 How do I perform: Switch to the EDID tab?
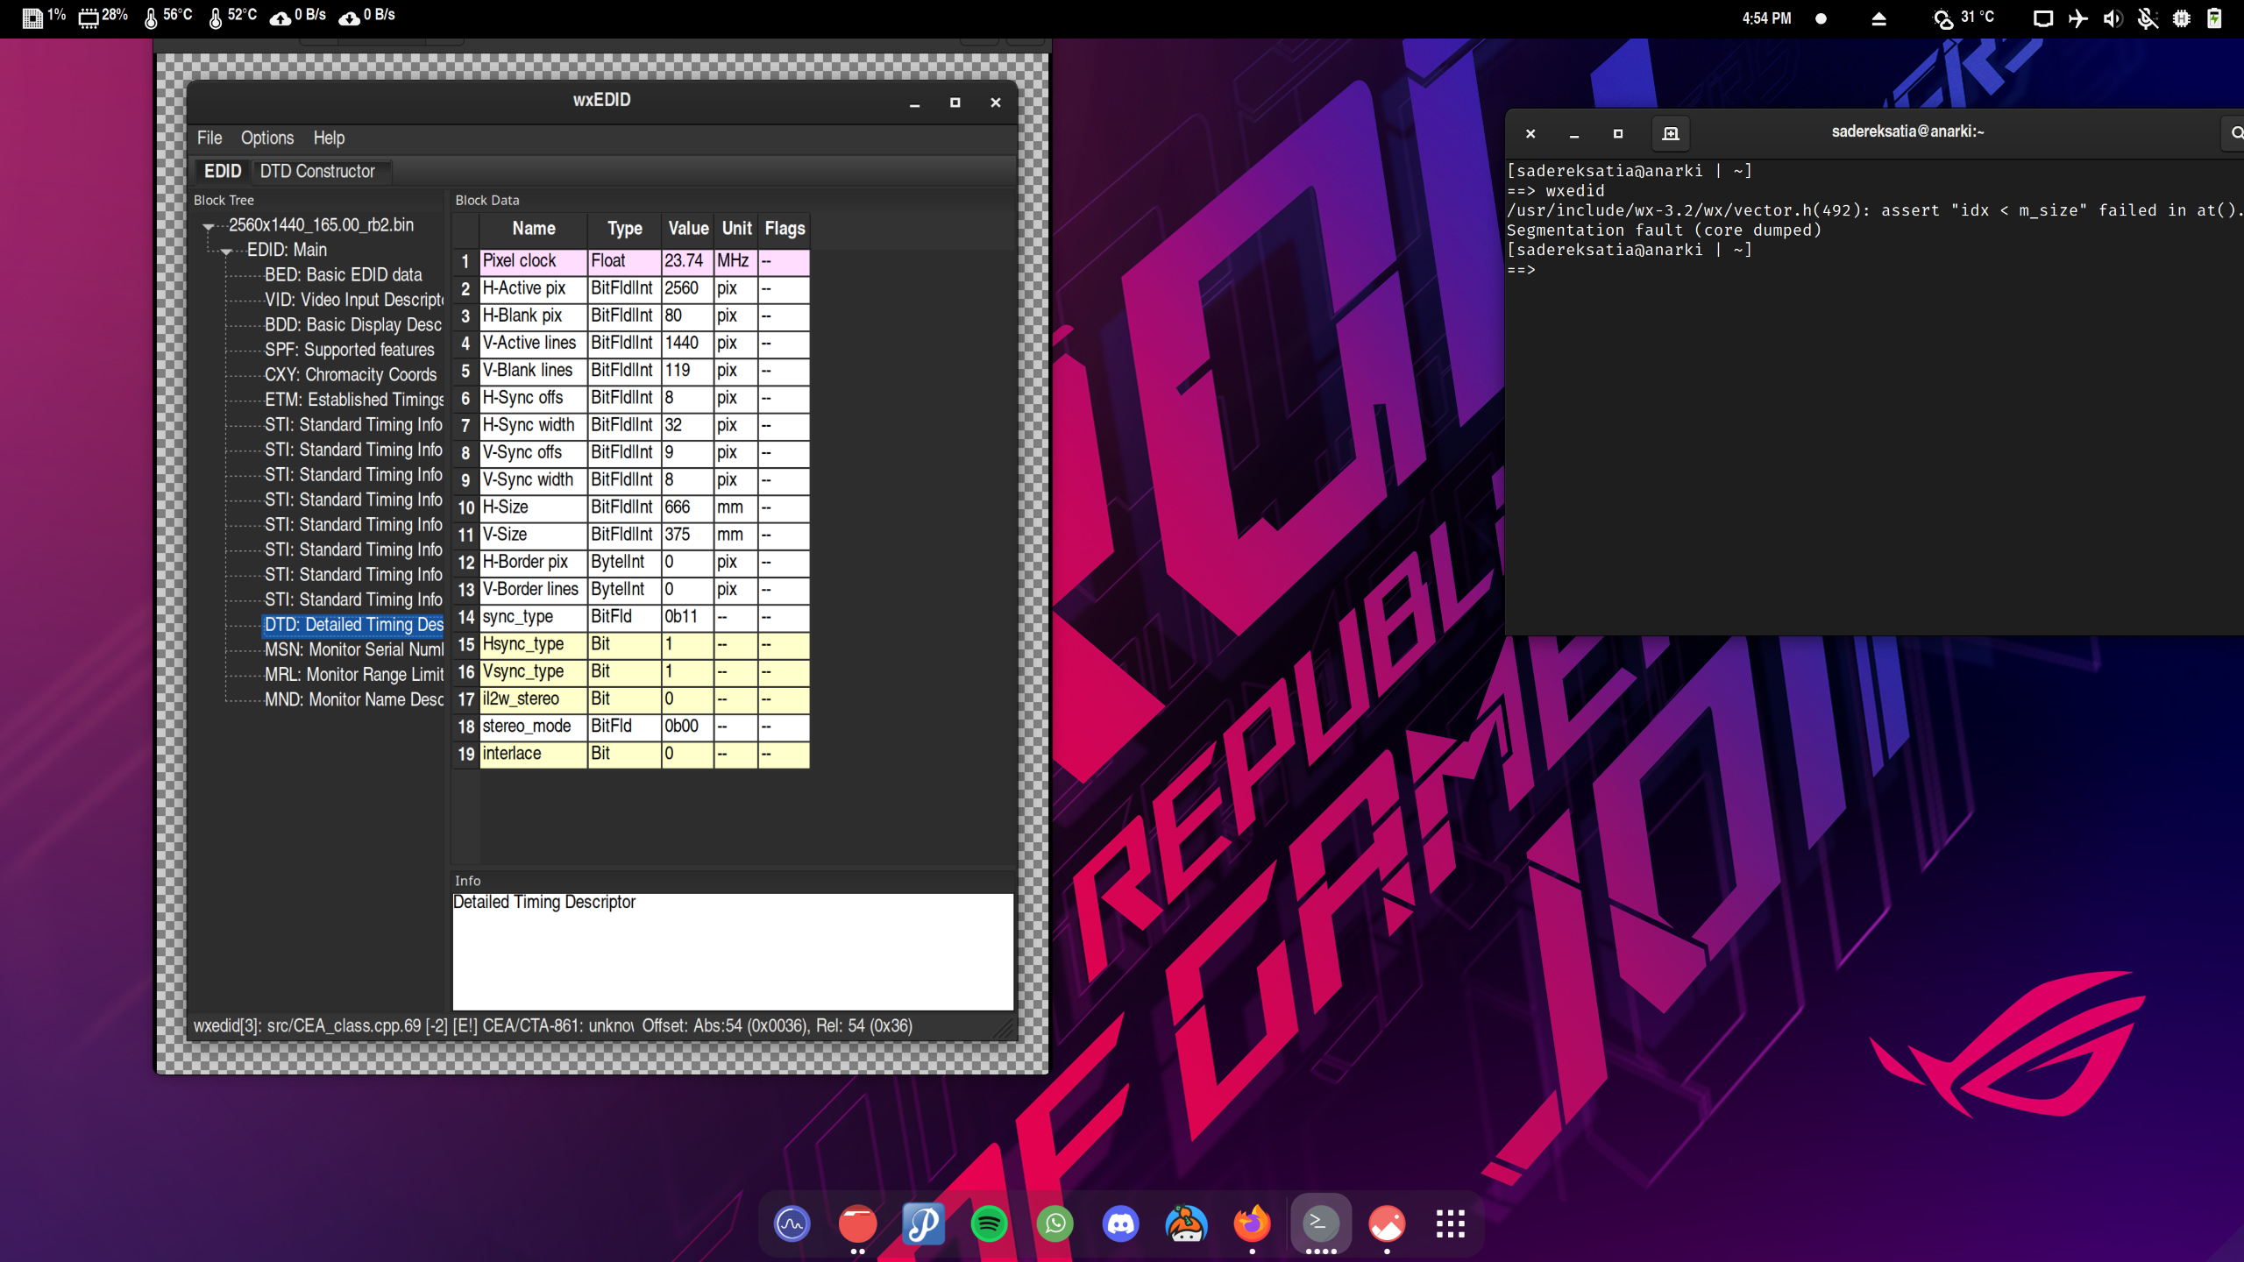[222, 171]
